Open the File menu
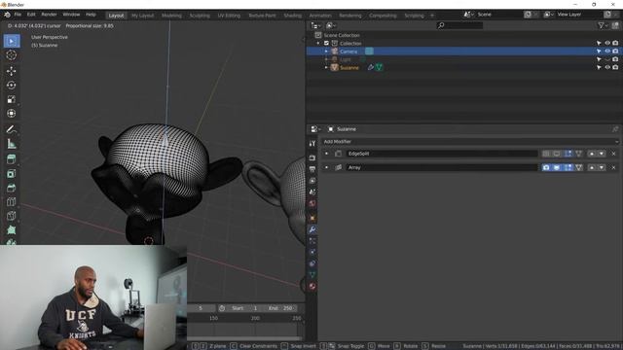623x350 pixels. click(x=18, y=15)
